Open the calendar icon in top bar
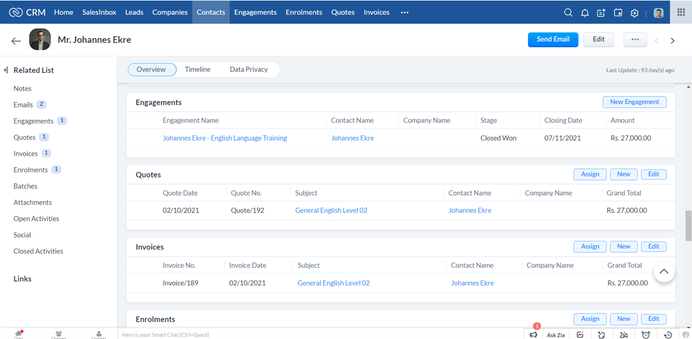The width and height of the screenshot is (692, 339). click(618, 13)
